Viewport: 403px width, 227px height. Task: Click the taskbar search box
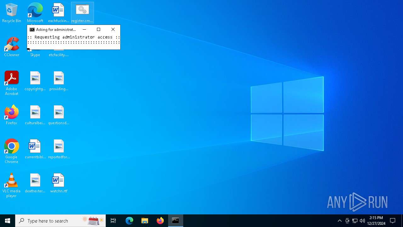click(x=60, y=221)
